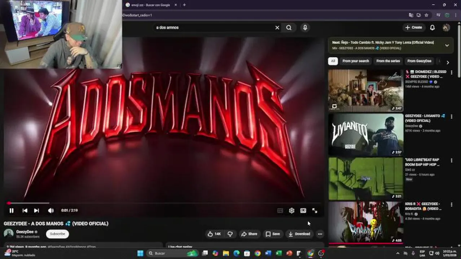Click the Download button
This screenshot has height=259, width=461.
pos(299,234)
